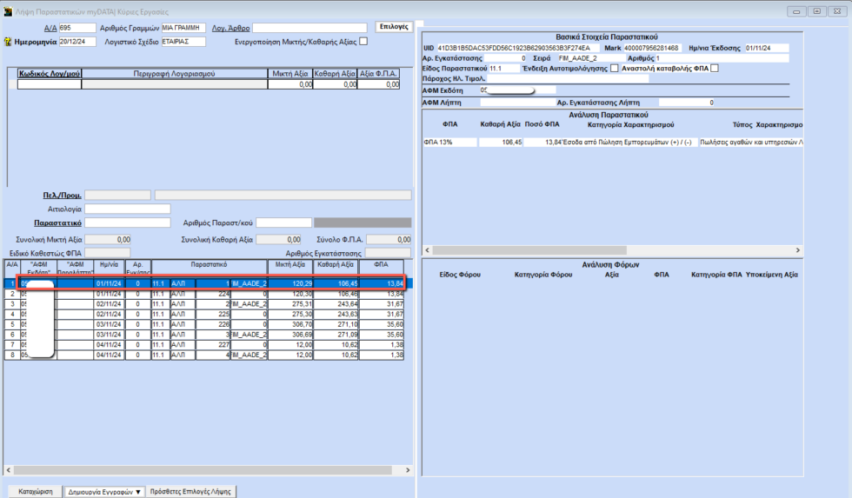This screenshot has width=852, height=498.
Task: Check Αναστολή καταβολής ΦΠΑ box
Action: point(715,68)
